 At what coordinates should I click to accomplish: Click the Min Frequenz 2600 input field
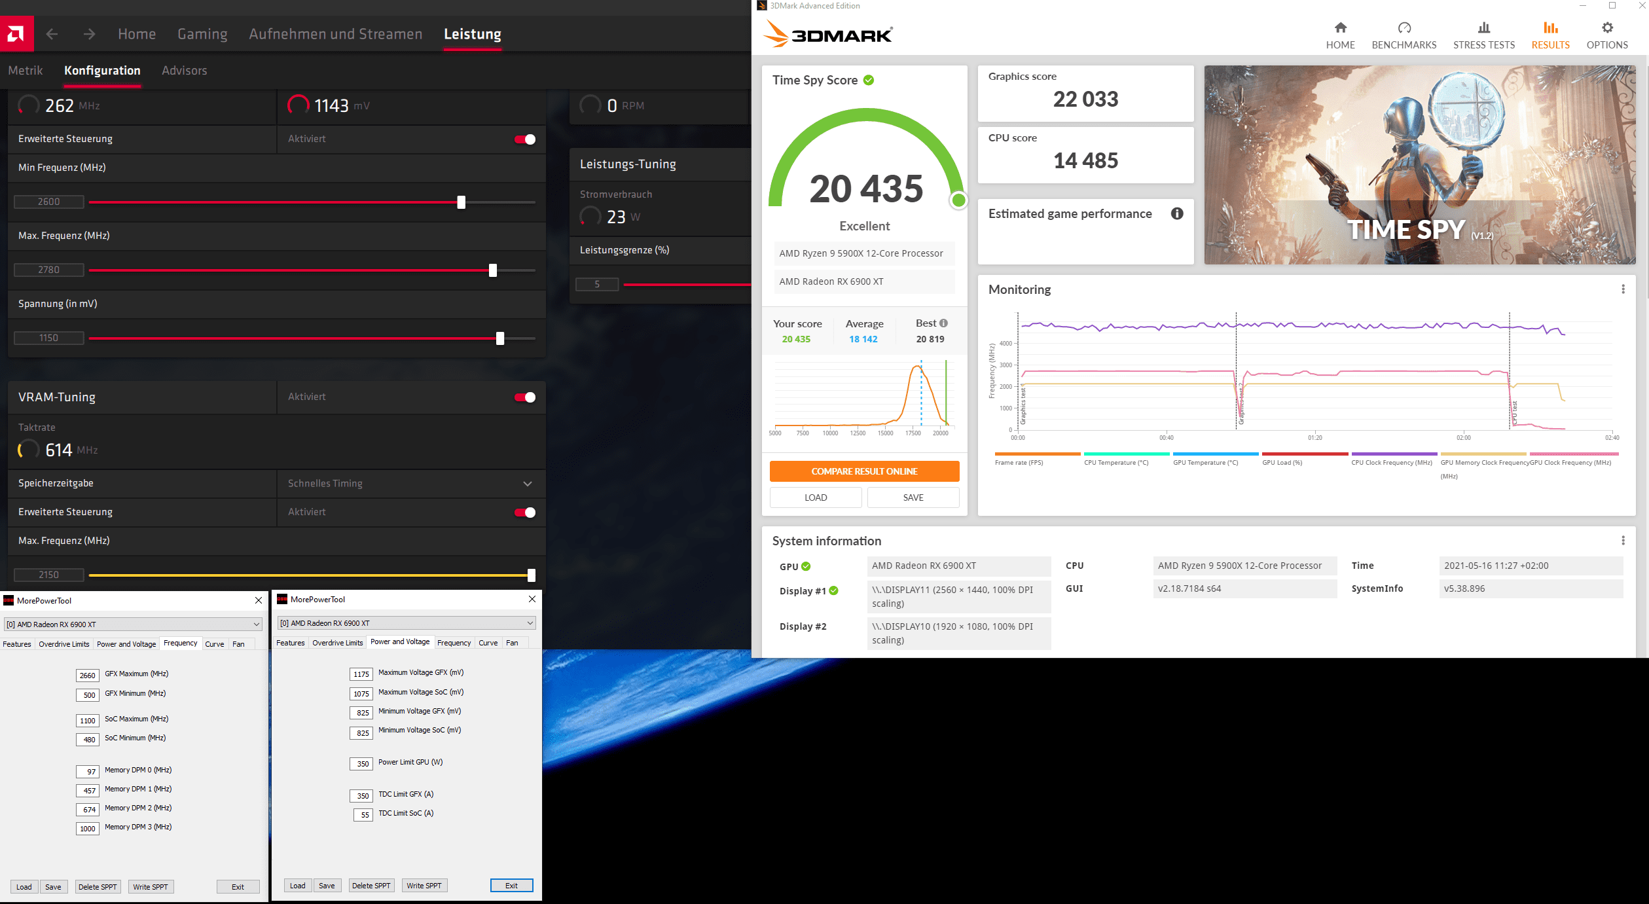click(x=49, y=202)
